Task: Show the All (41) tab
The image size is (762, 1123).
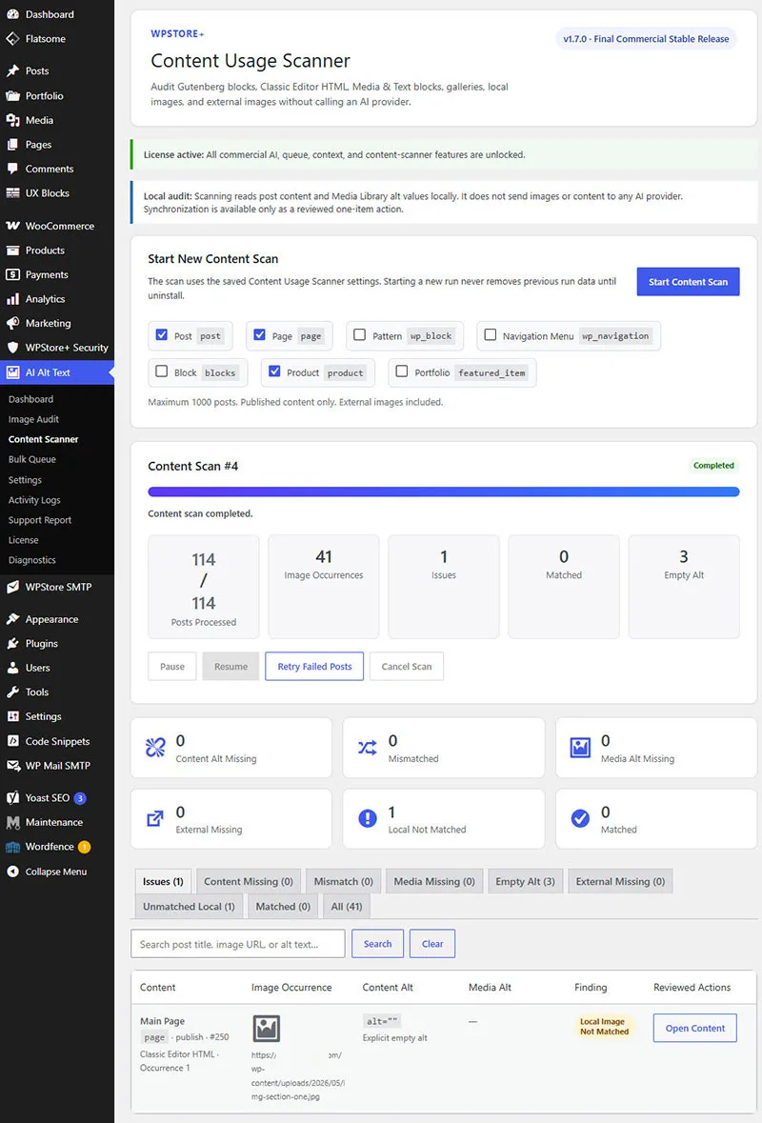Action: coord(347,906)
